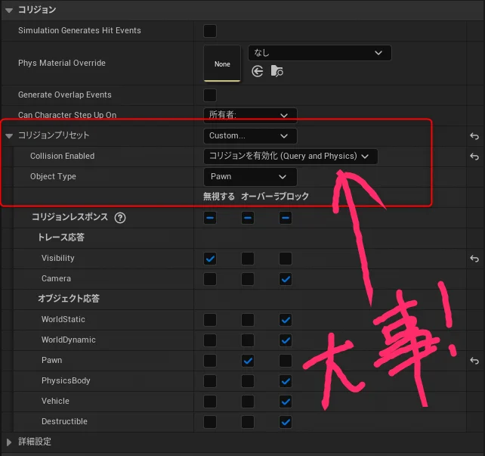
Task: Open the Object Type Pawn dropdown
Action: coord(250,177)
